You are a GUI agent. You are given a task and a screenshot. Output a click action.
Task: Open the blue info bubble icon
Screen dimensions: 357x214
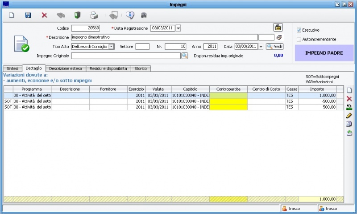[x=130, y=15]
